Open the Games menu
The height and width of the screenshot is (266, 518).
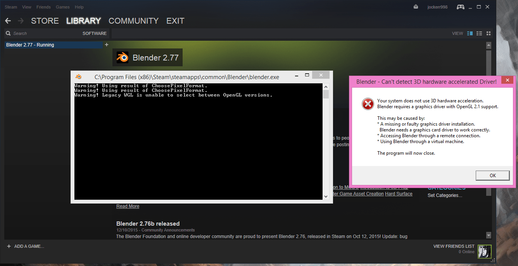[x=63, y=7]
